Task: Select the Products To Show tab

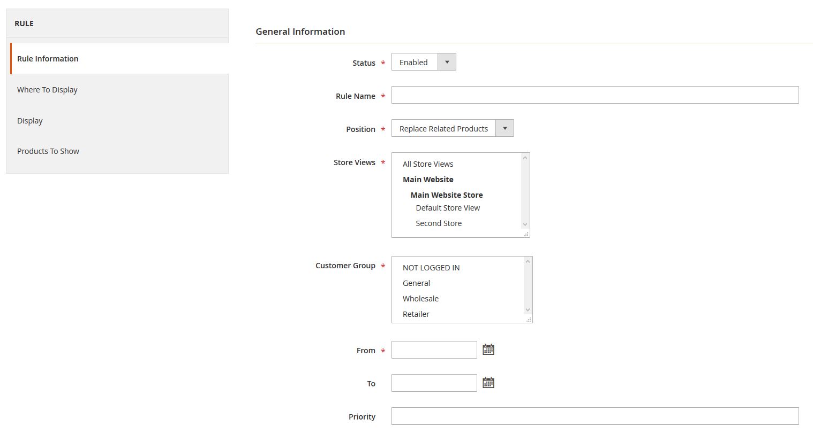Action: point(48,151)
